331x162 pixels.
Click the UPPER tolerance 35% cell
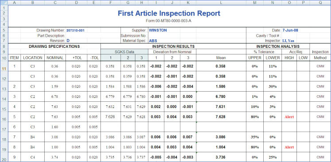click(x=254, y=137)
